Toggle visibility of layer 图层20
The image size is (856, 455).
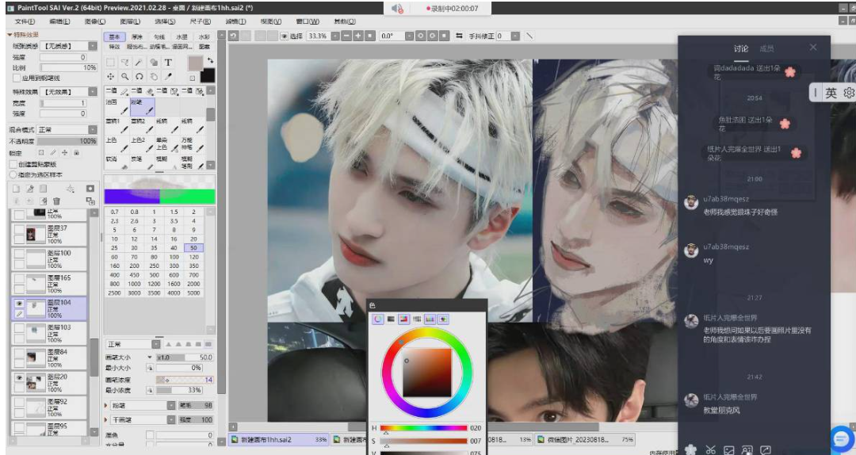tap(18, 378)
